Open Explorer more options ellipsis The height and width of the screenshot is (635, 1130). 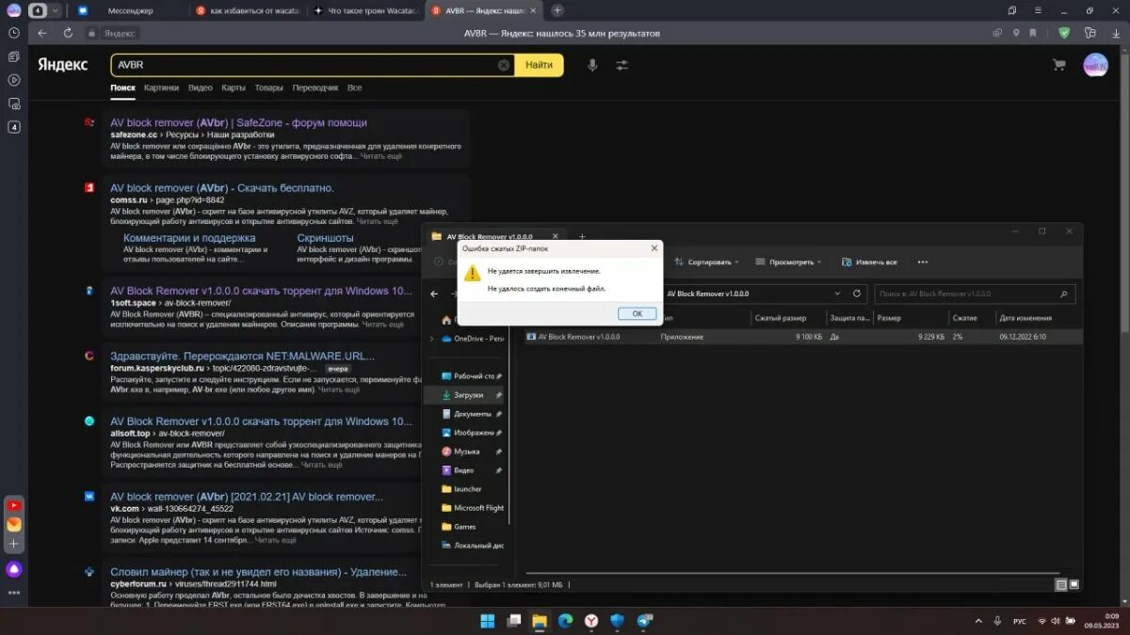coord(923,262)
